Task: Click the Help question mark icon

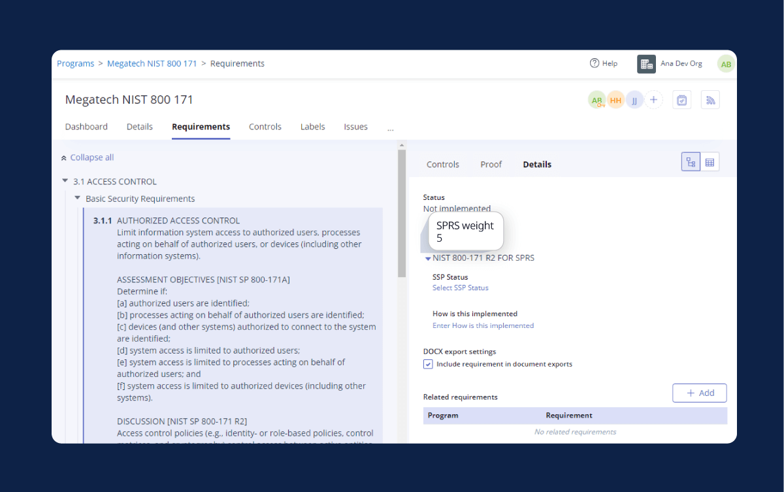Action: click(594, 63)
